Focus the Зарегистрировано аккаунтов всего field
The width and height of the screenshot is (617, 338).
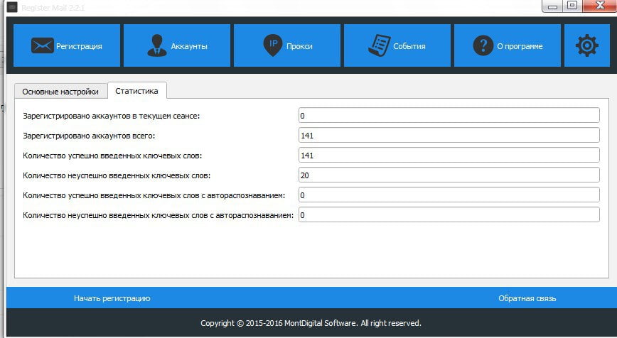(x=449, y=136)
